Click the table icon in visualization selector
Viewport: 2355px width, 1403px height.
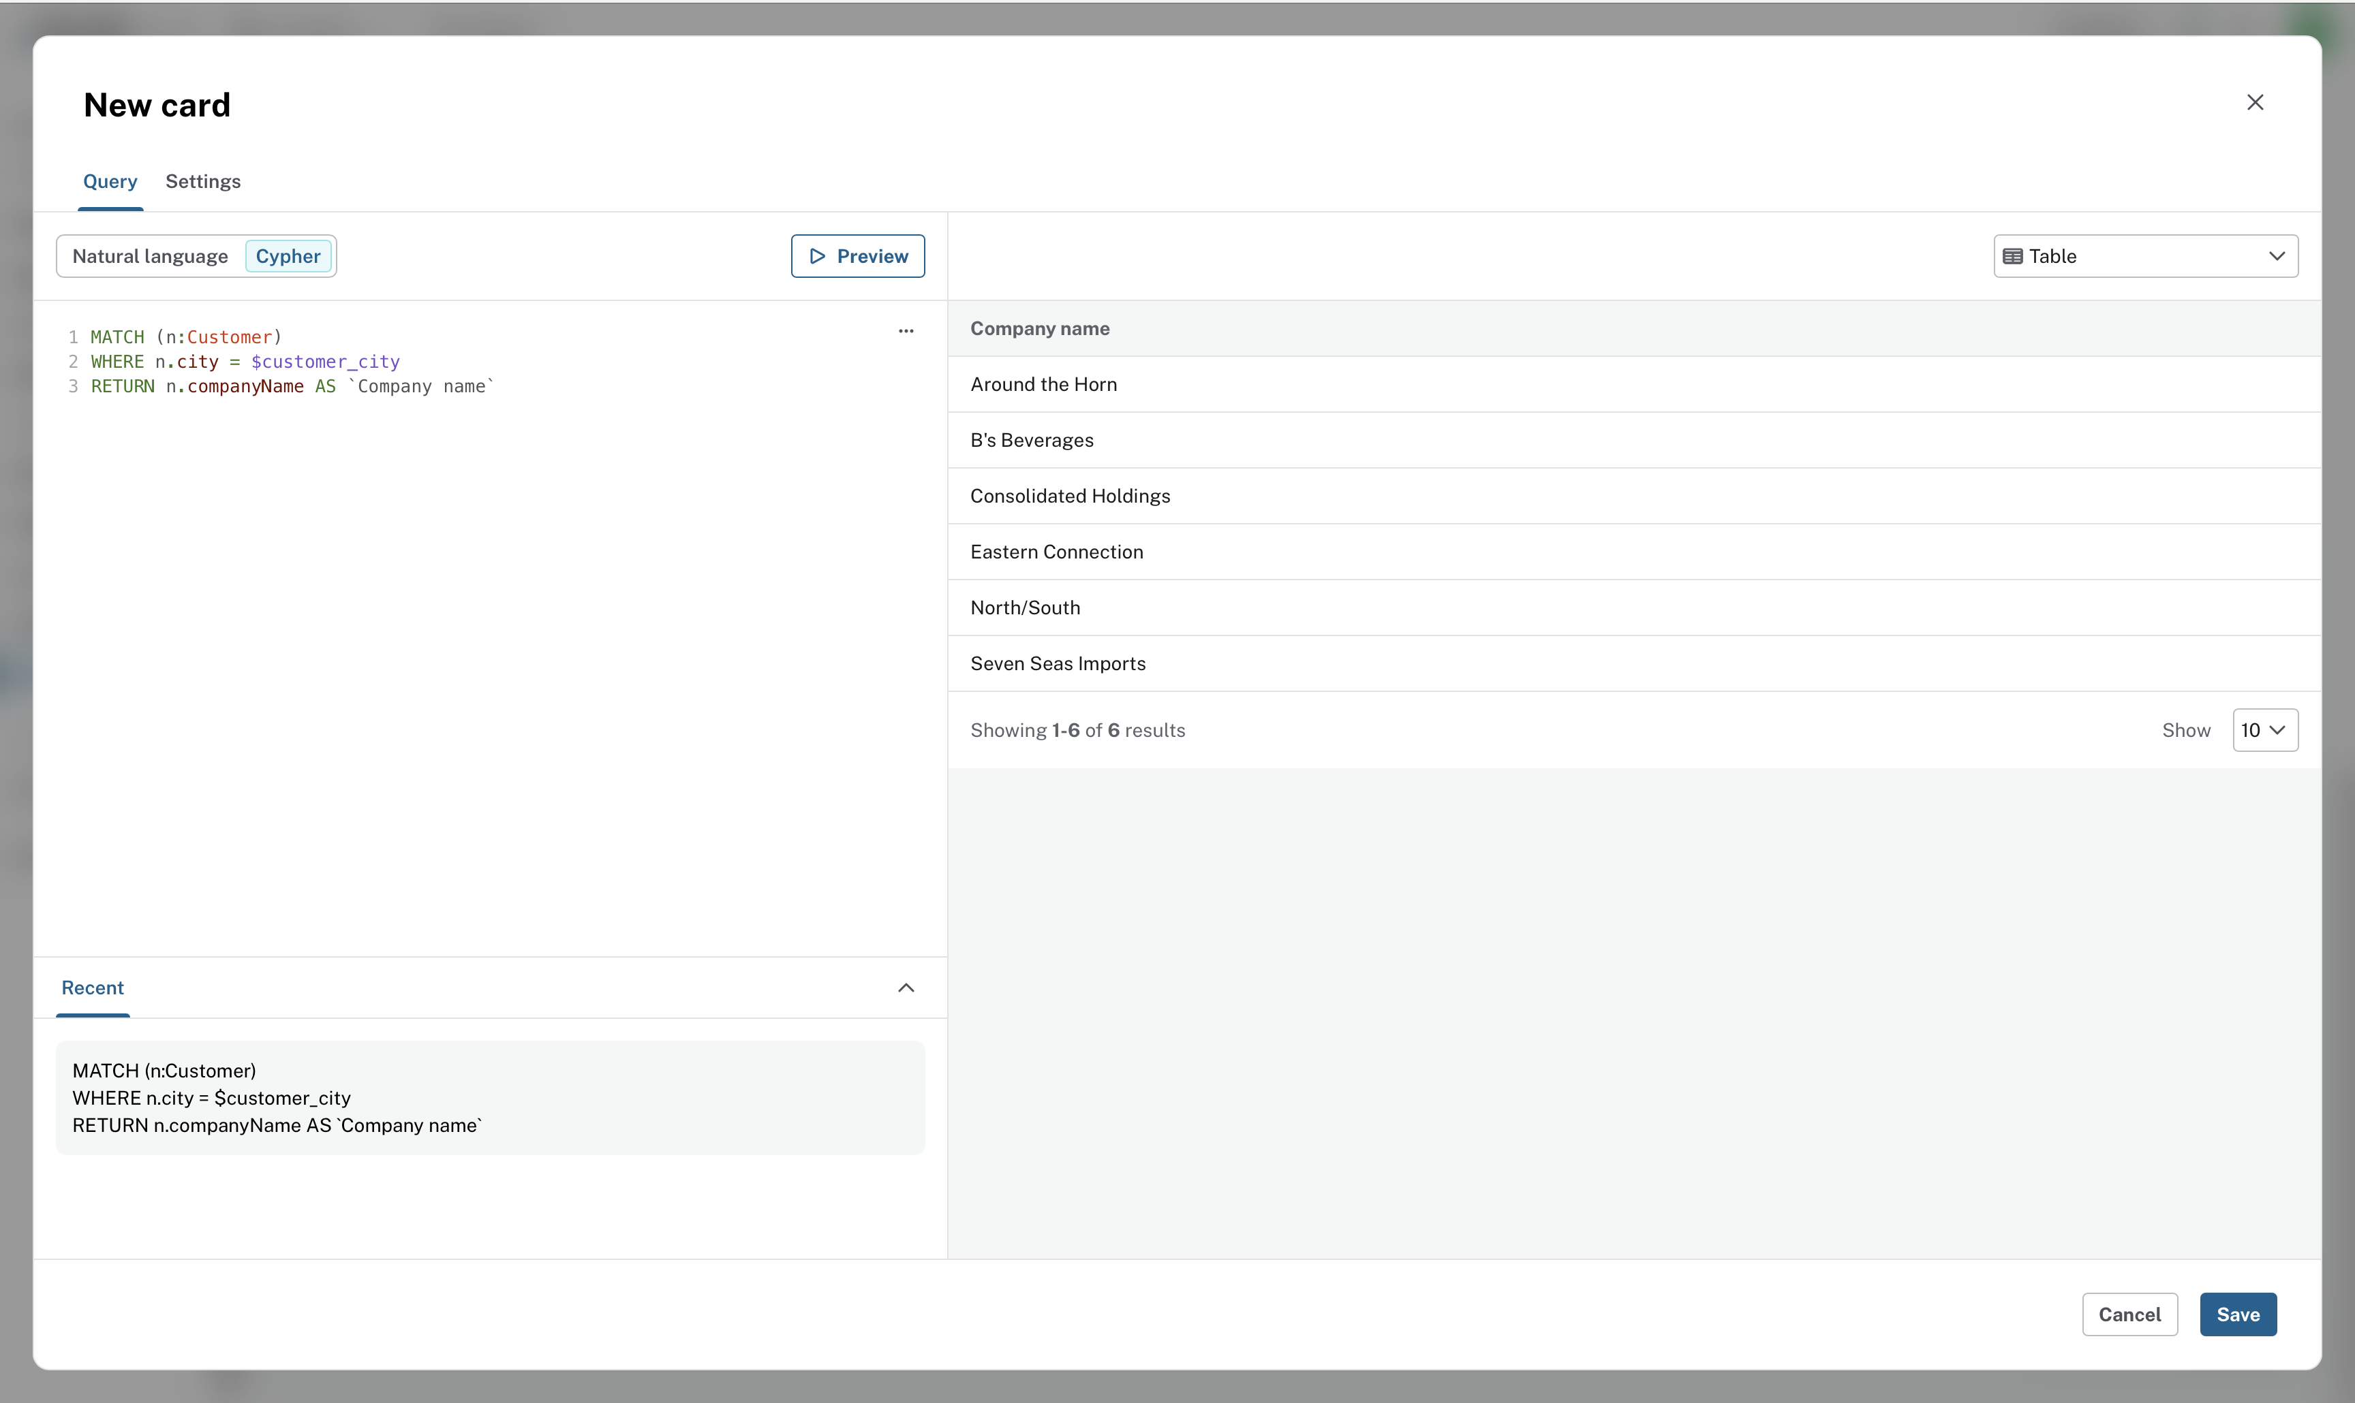pyautogui.click(x=2012, y=256)
